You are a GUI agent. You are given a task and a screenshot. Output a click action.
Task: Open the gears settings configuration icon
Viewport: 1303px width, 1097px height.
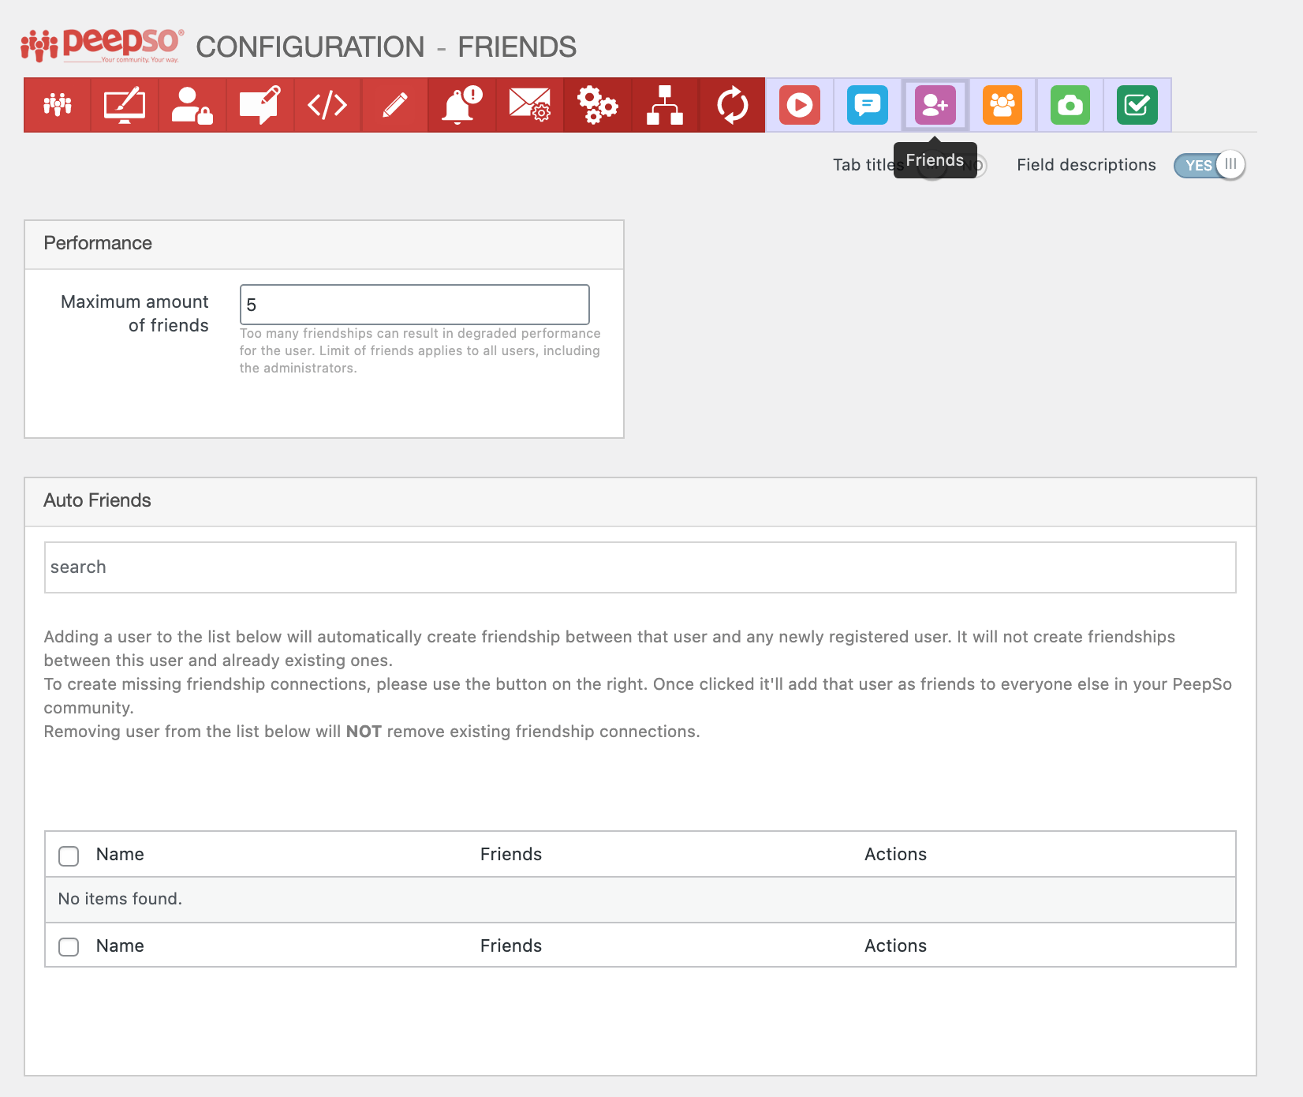point(597,104)
